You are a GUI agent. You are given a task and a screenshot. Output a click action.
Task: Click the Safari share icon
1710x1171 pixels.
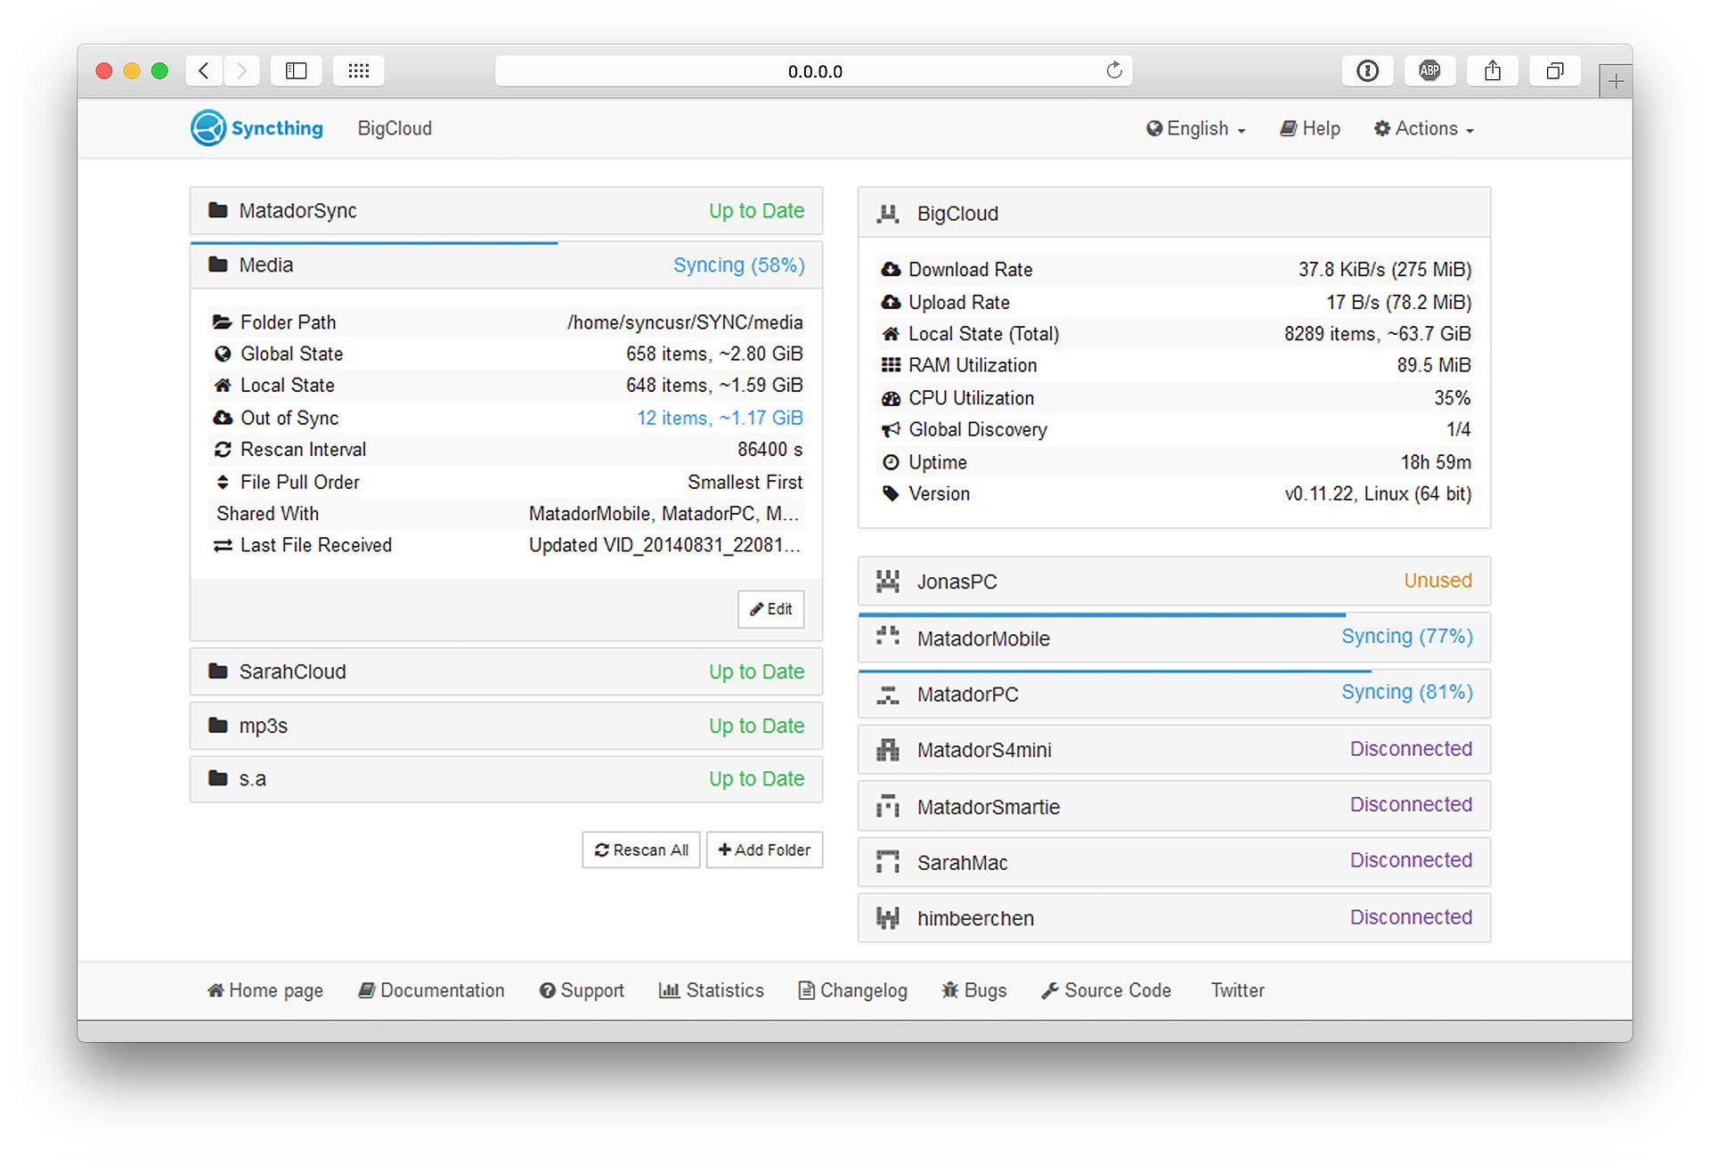click(1493, 71)
